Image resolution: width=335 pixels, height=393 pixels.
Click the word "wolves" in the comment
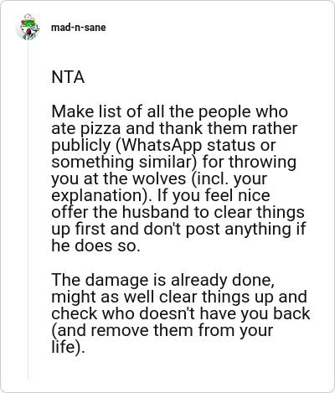(159, 178)
